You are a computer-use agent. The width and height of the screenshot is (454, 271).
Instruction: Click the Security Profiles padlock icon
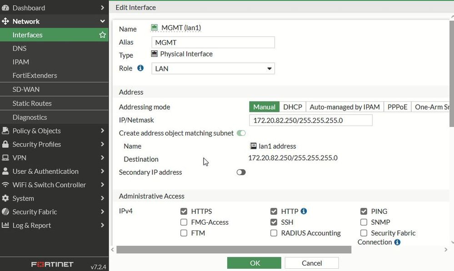(5, 144)
